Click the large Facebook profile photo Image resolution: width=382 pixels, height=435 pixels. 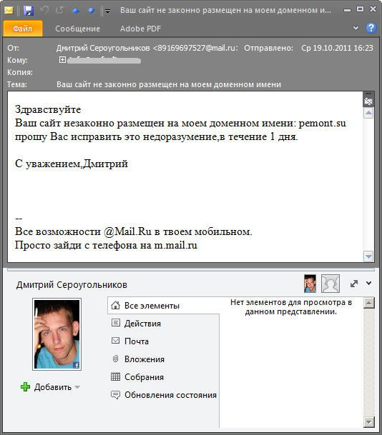(57, 334)
